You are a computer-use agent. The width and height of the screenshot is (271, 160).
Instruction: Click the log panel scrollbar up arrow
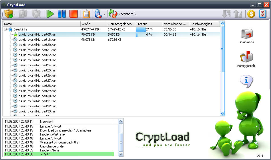coord(121,121)
